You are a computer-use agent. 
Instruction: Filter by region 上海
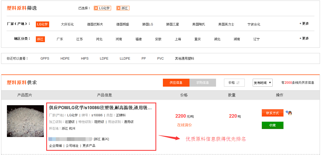(178, 39)
